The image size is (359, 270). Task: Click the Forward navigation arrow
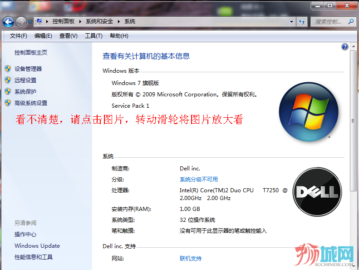pyautogui.click(x=21, y=22)
